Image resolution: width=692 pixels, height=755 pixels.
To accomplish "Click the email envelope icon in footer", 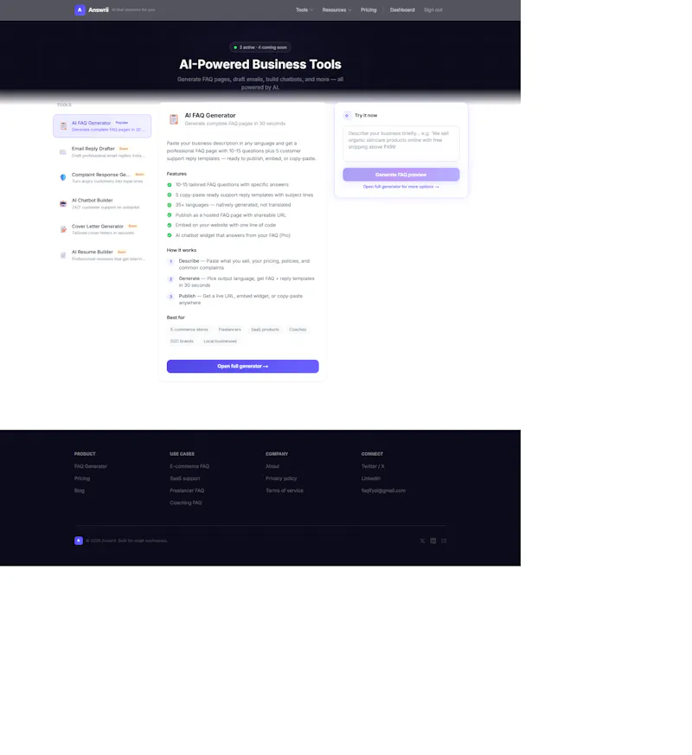I will pos(444,541).
